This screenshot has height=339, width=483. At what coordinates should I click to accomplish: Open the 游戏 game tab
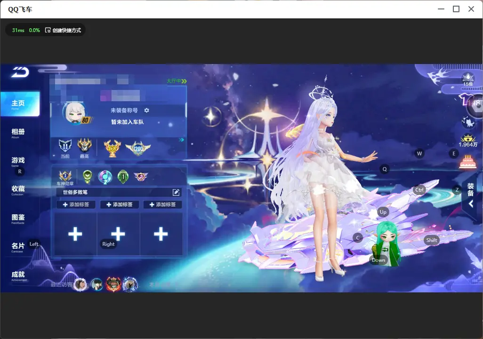point(18,161)
